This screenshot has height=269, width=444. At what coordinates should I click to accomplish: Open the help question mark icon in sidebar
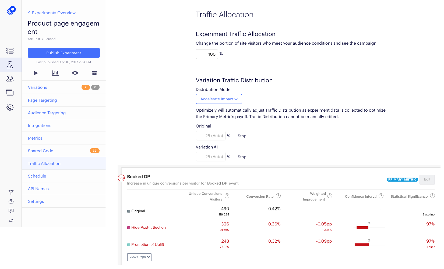point(11,201)
